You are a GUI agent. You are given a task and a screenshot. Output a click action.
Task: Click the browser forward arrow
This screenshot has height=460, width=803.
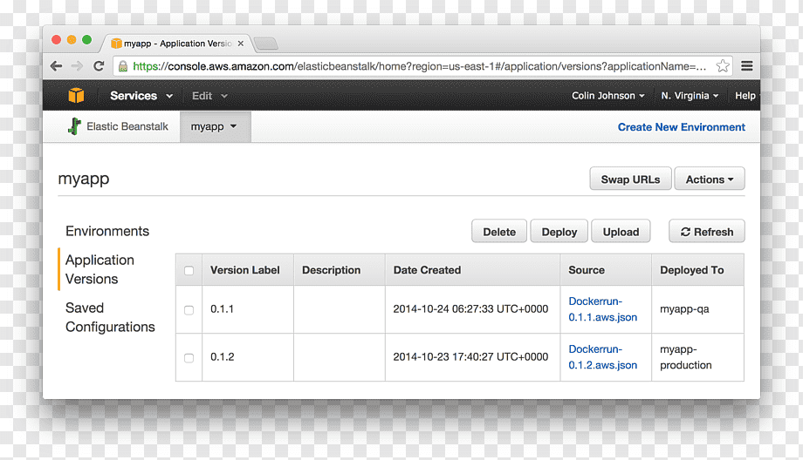click(x=78, y=66)
